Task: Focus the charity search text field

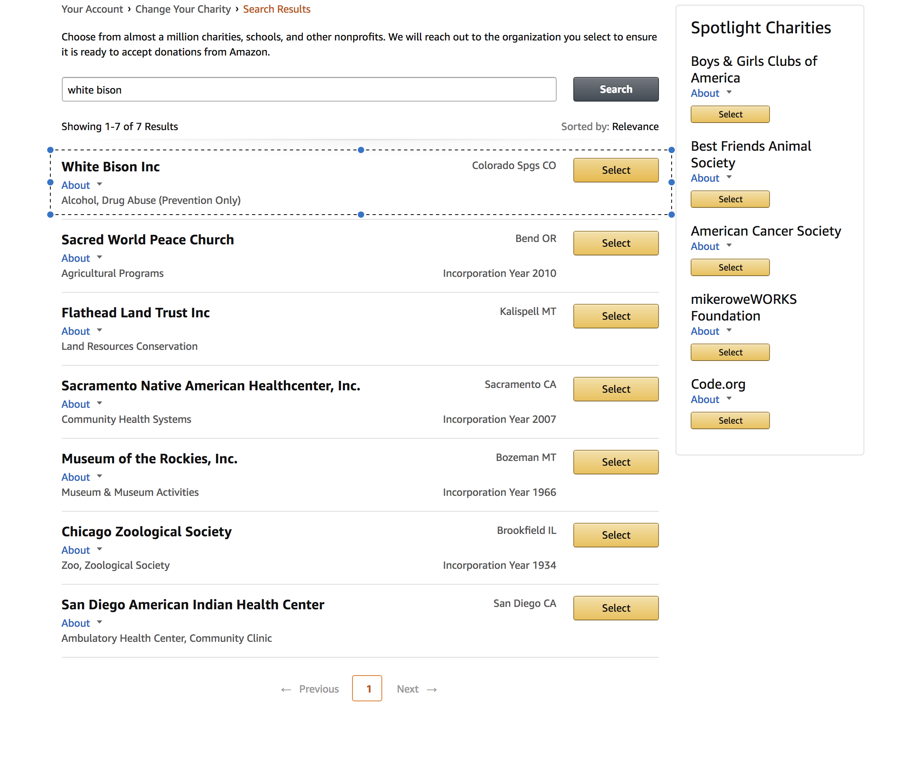Action: pos(308,90)
